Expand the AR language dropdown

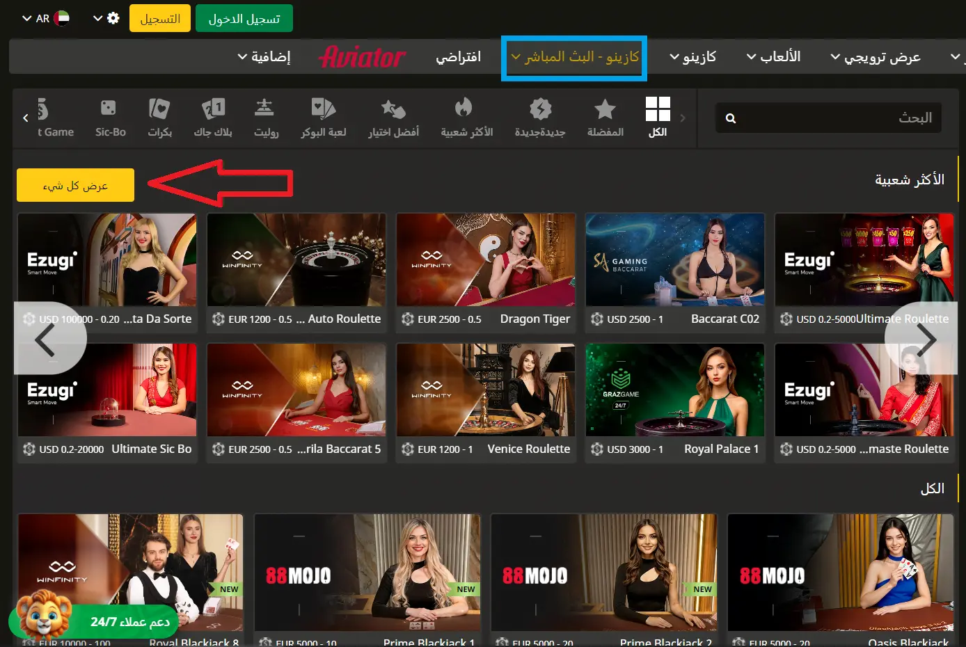45,19
